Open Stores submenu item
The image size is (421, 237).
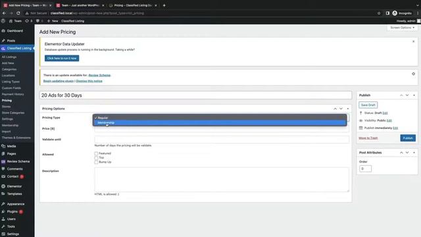pos(6,107)
